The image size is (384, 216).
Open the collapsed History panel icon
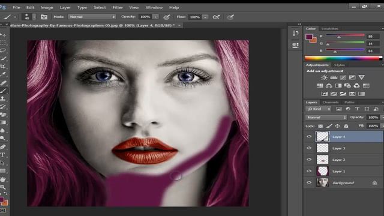pos(295,33)
